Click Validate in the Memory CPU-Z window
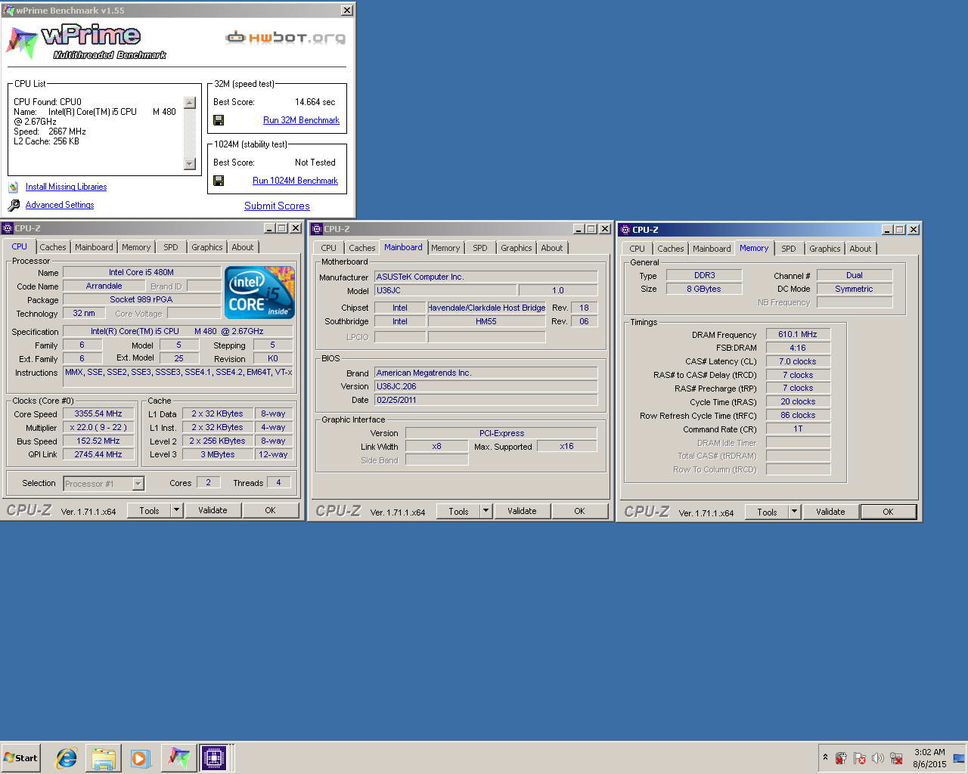The height and width of the screenshot is (774, 968). [830, 512]
